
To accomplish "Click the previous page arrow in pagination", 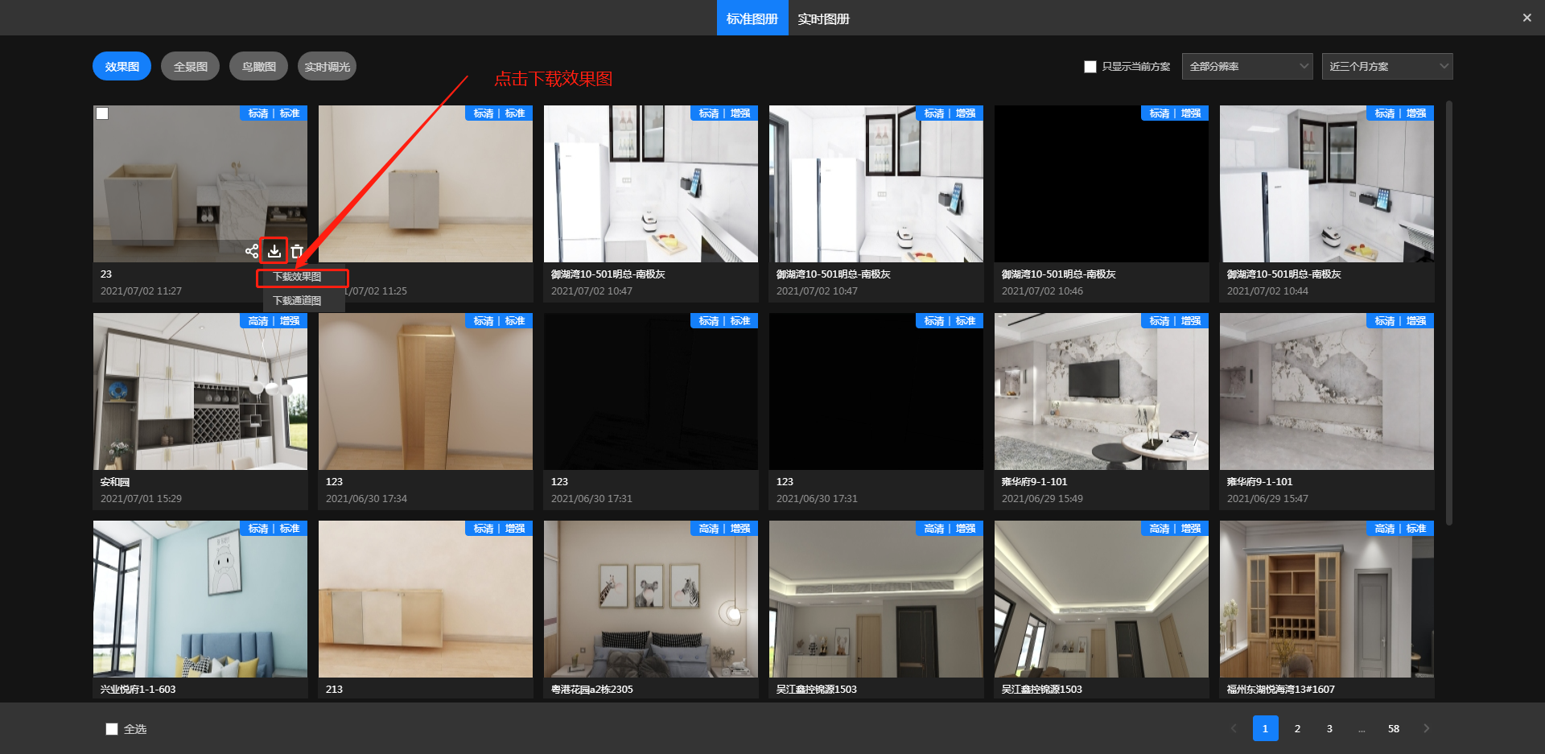I will (x=1234, y=728).
